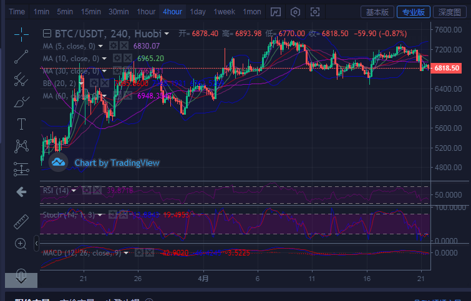The width and height of the screenshot is (471, 301).
Task: Open BTC/USDT, 240, Huobi dropdown arrow
Action: pyautogui.click(x=167, y=34)
